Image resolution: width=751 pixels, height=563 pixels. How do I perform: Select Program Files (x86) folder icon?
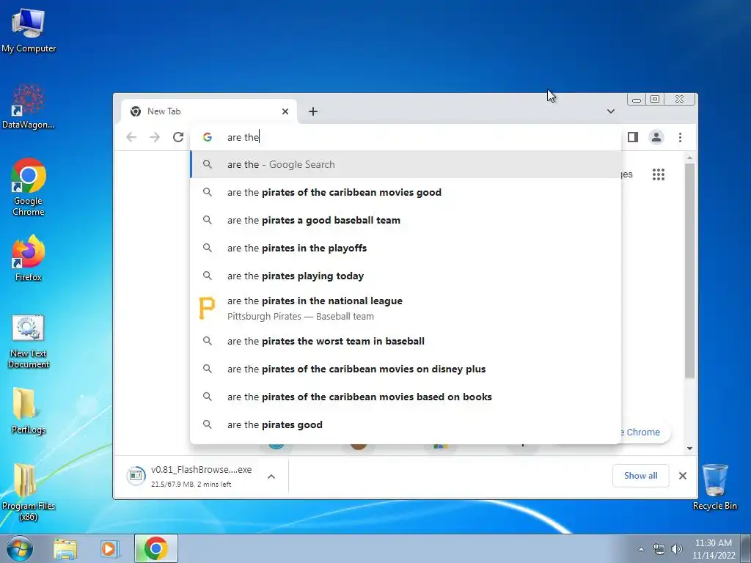(29, 492)
